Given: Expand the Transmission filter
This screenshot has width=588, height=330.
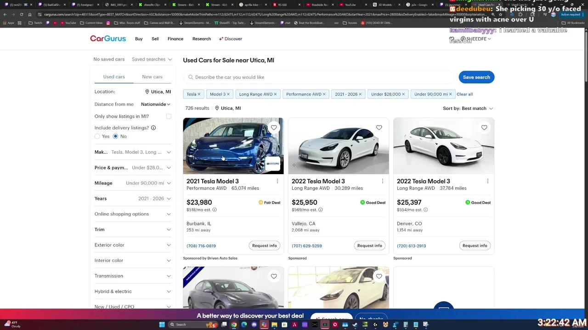Looking at the screenshot, I should [x=133, y=276].
